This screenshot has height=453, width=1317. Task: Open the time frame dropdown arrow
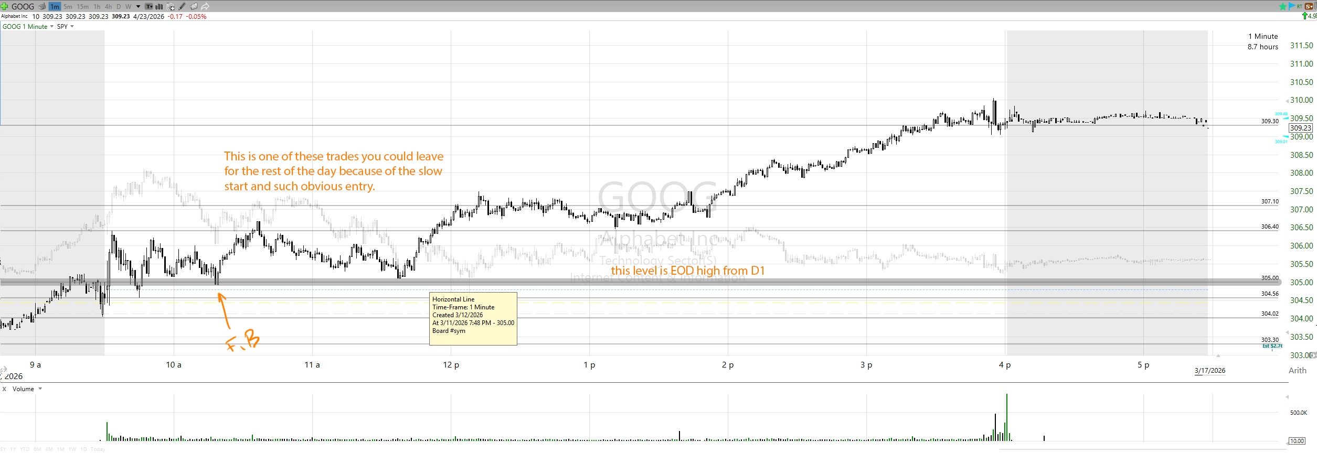coord(138,7)
